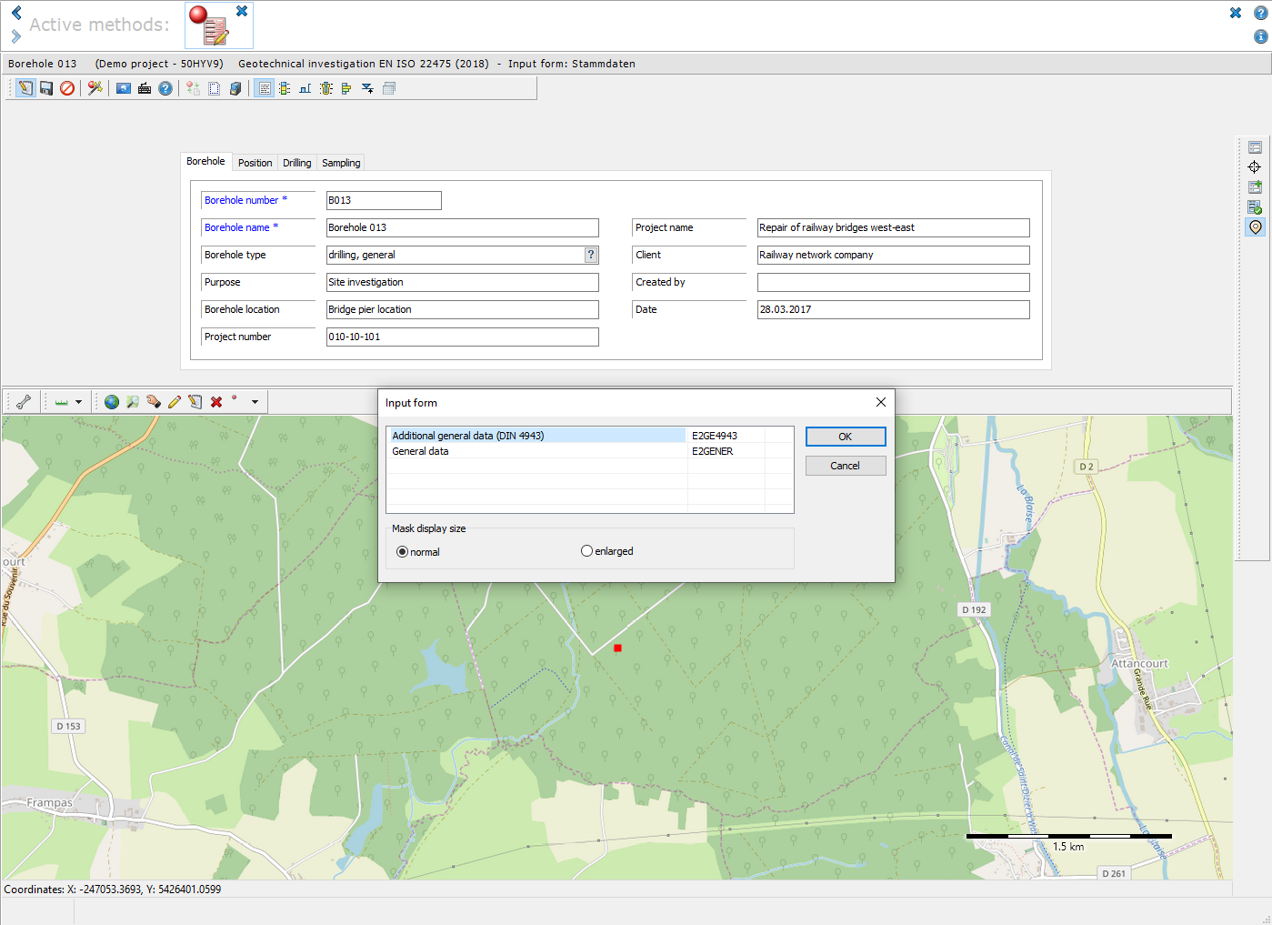Select the map zoom magnifier tool
Image resolution: width=1272 pixels, height=925 pixels.
click(x=133, y=401)
